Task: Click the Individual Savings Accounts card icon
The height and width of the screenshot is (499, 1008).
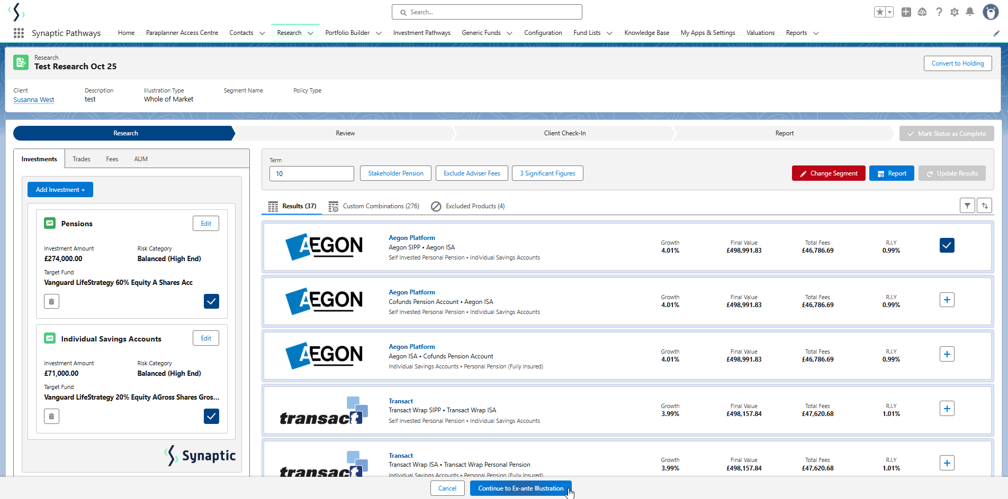Action: [x=50, y=338]
